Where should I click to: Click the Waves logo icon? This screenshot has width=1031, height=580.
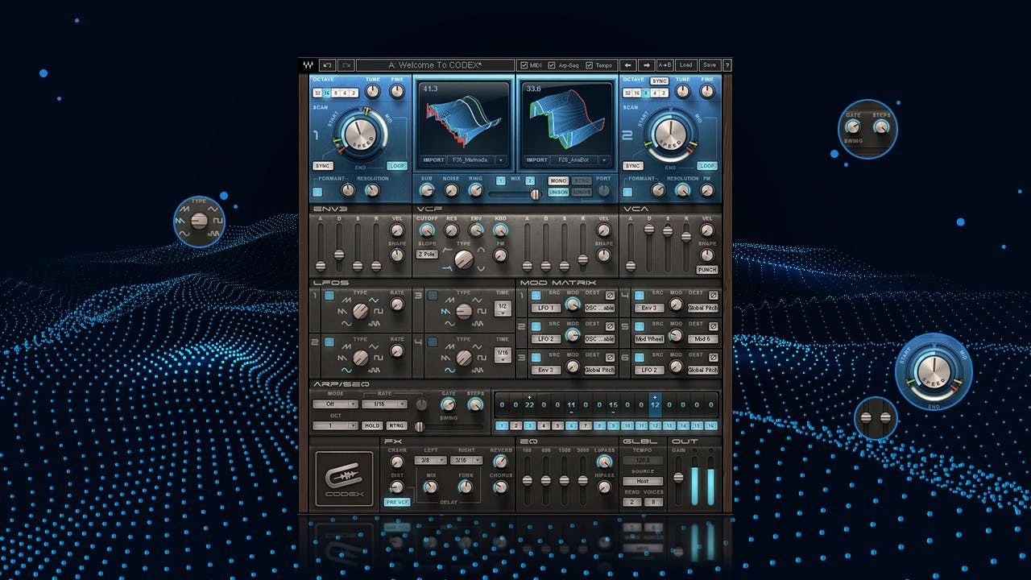click(x=308, y=65)
